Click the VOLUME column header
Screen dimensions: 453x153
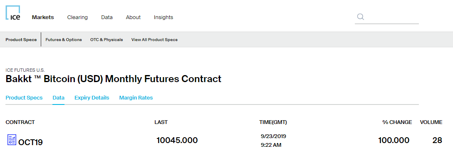pyautogui.click(x=431, y=122)
